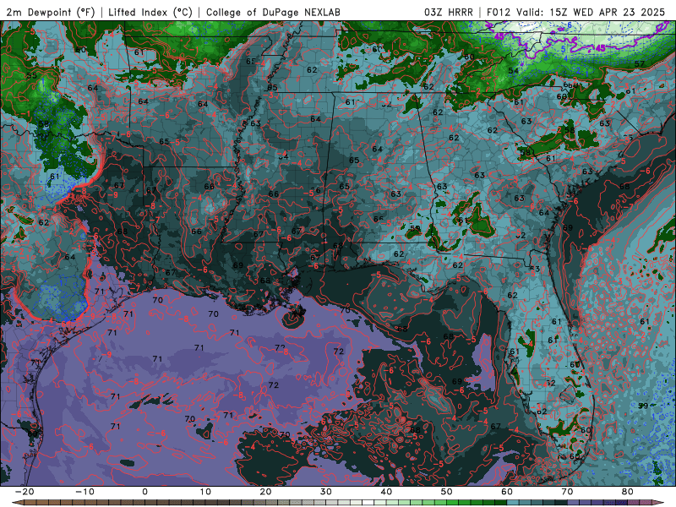
Task: Click the '03Z HRRR' model run label
Action: coord(449,12)
